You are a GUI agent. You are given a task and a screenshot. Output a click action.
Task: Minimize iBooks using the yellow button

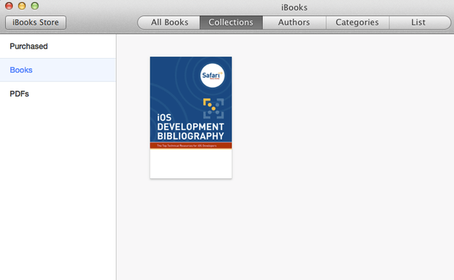[22, 6]
